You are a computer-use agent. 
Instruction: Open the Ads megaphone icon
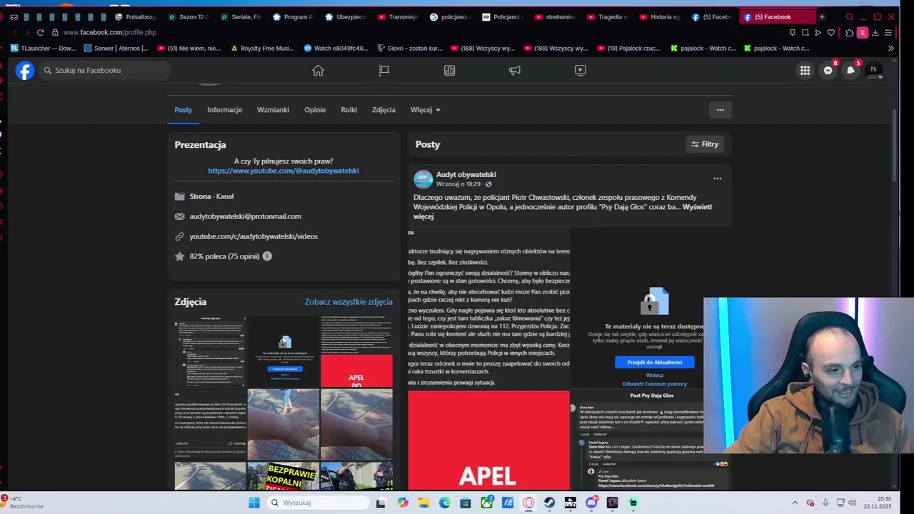tap(515, 70)
